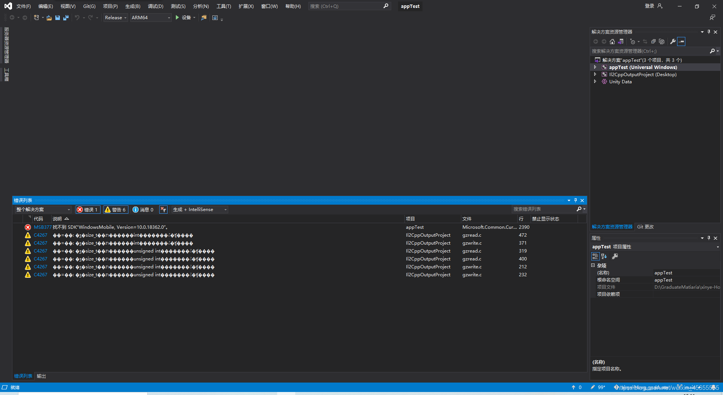The width and height of the screenshot is (723, 395).
Task: Click the toolbar camera window icon
Action: (215, 18)
